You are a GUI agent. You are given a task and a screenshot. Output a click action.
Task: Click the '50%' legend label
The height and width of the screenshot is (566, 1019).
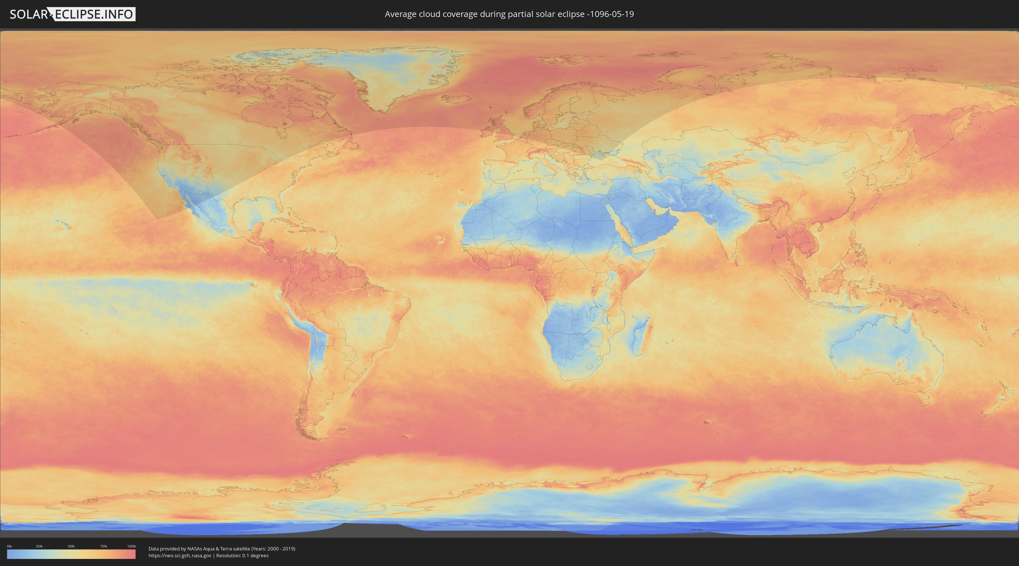click(x=71, y=546)
